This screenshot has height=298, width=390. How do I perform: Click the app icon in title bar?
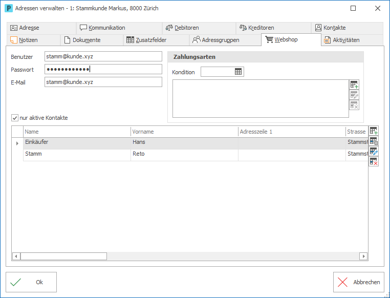(x=9, y=8)
